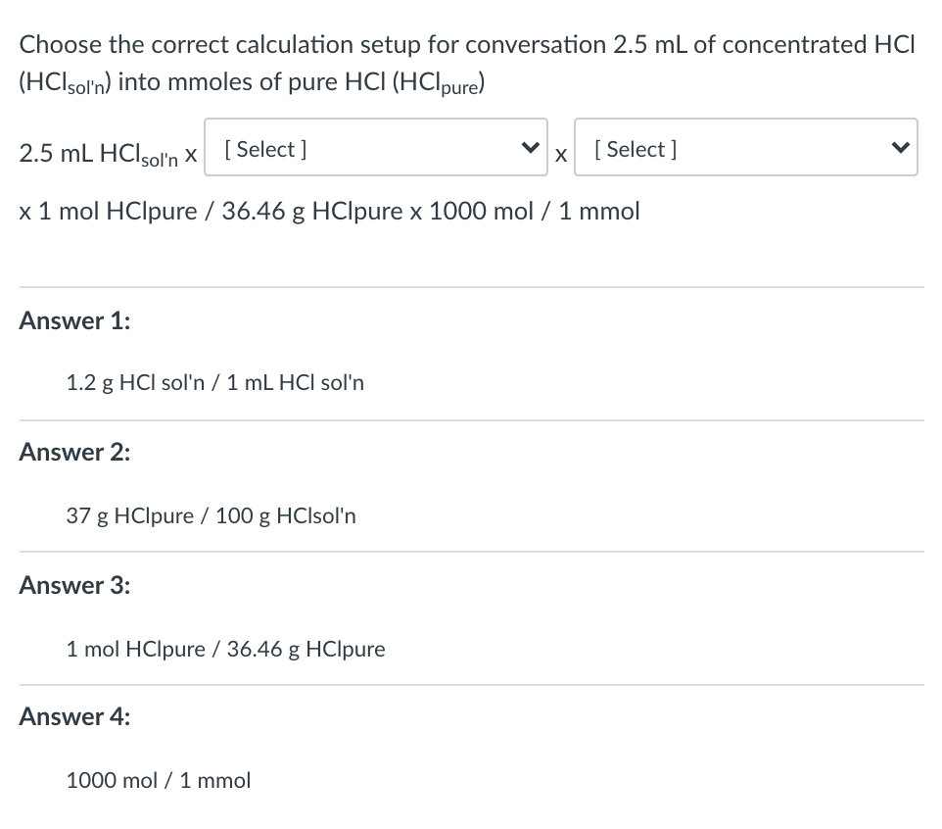Click the "x 1 mol HClpure / 36.46 g" formula line

(x=329, y=211)
